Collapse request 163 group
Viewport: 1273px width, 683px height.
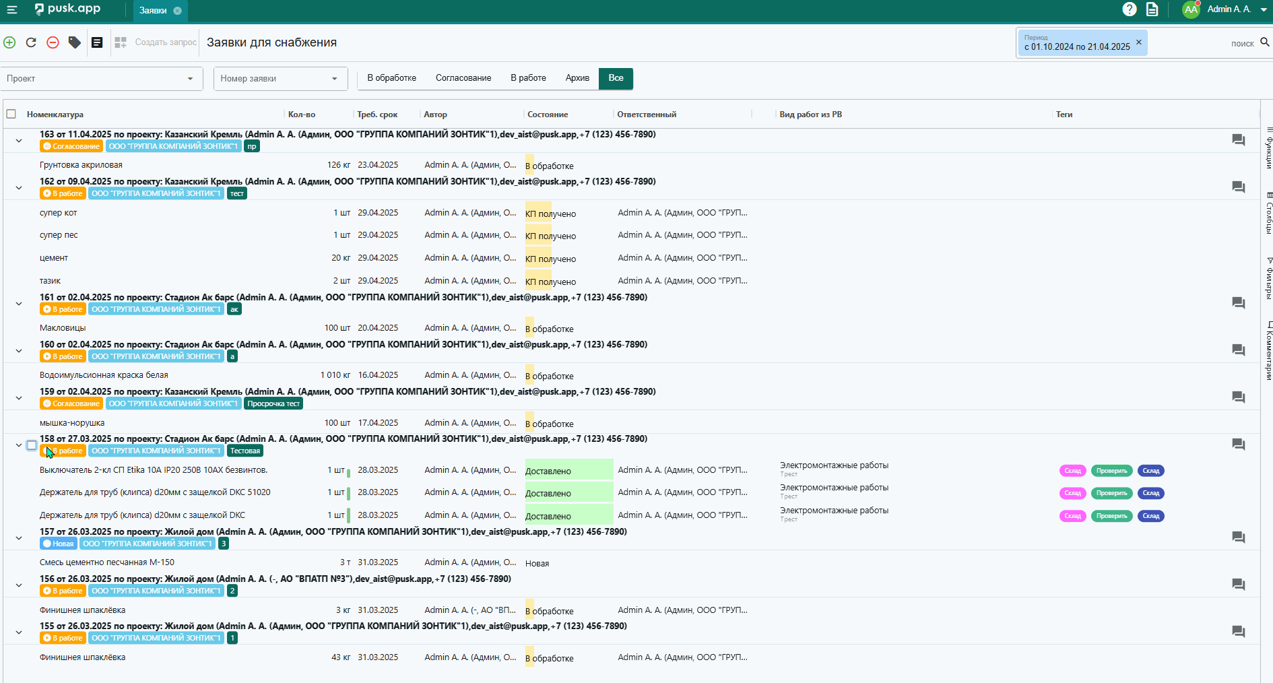[x=19, y=141]
